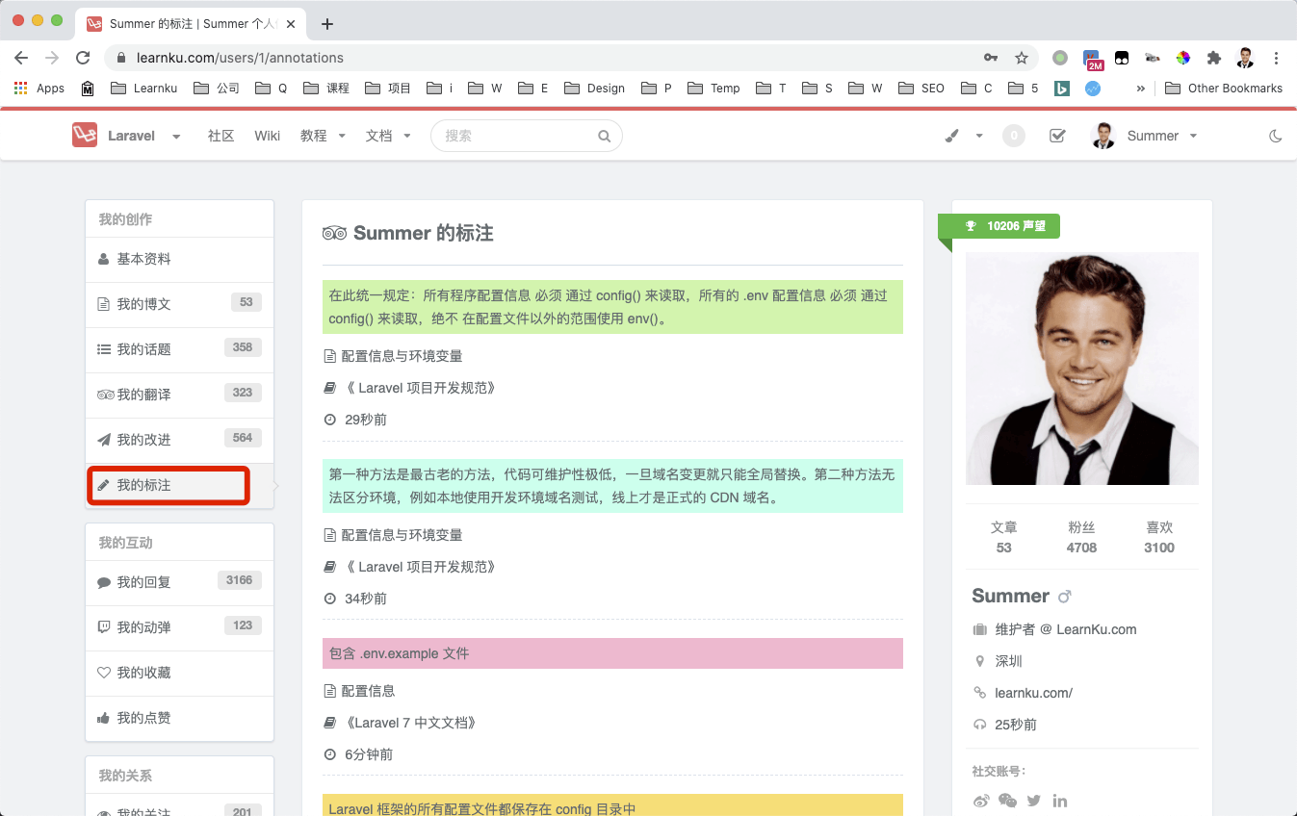Expand the Laravel community switcher caret
The image size is (1297, 816).
point(176,137)
